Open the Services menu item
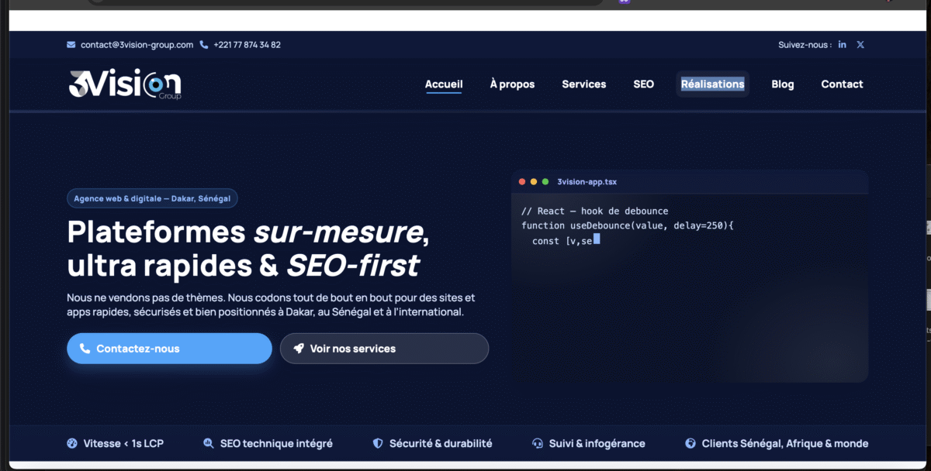This screenshot has width=931, height=471. pyautogui.click(x=584, y=84)
